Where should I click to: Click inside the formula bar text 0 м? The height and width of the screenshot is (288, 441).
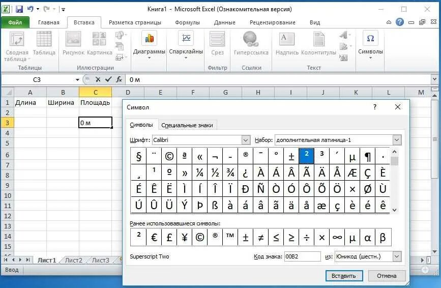click(x=135, y=79)
